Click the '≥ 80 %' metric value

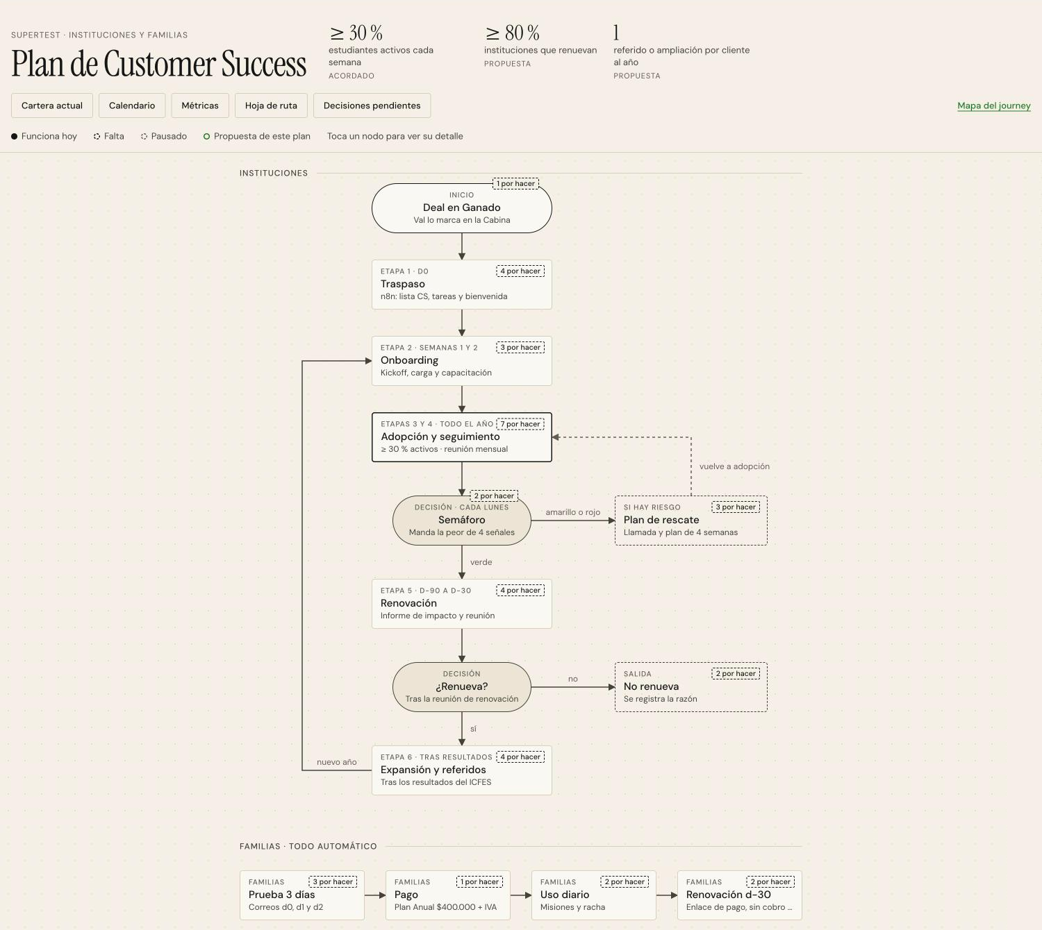point(513,33)
